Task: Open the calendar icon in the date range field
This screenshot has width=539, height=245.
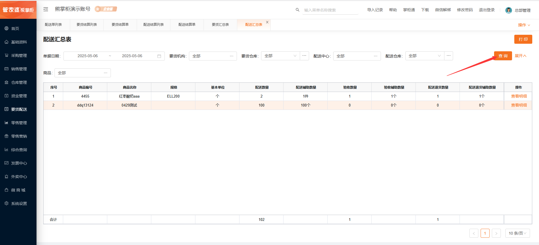Action: (159, 56)
